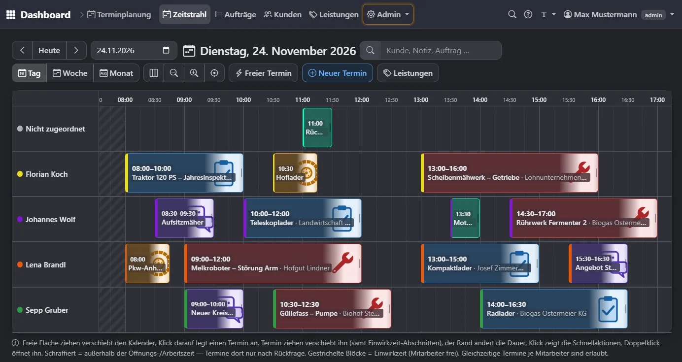The image size is (682, 362).
Task: Open Max Mustermann user menu
Action: click(x=619, y=15)
